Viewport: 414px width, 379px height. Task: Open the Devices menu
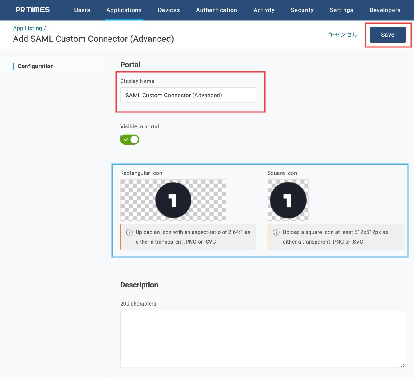tap(169, 10)
